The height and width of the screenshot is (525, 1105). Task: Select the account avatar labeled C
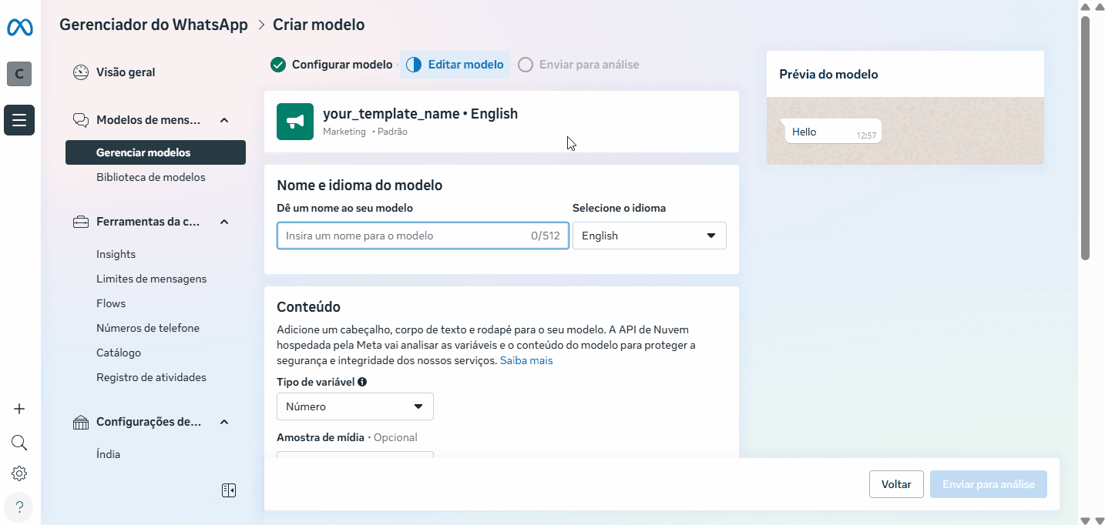pyautogui.click(x=19, y=74)
